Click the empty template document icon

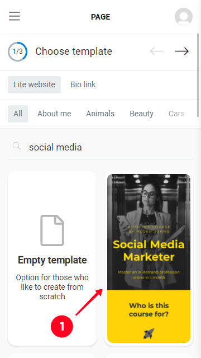point(52,230)
